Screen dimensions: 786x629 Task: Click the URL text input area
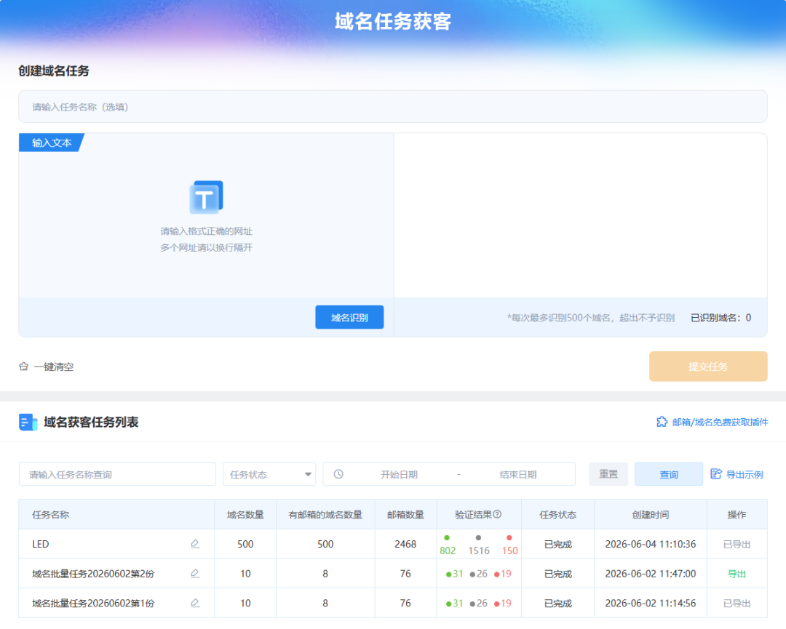[x=206, y=215]
